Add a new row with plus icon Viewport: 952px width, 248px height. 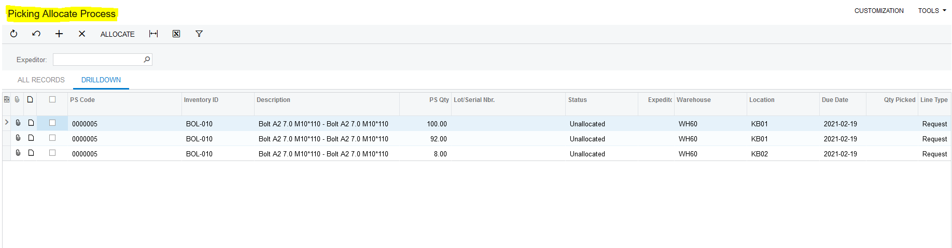point(59,34)
